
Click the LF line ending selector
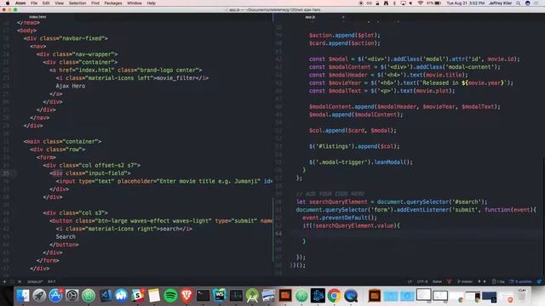[410, 281]
